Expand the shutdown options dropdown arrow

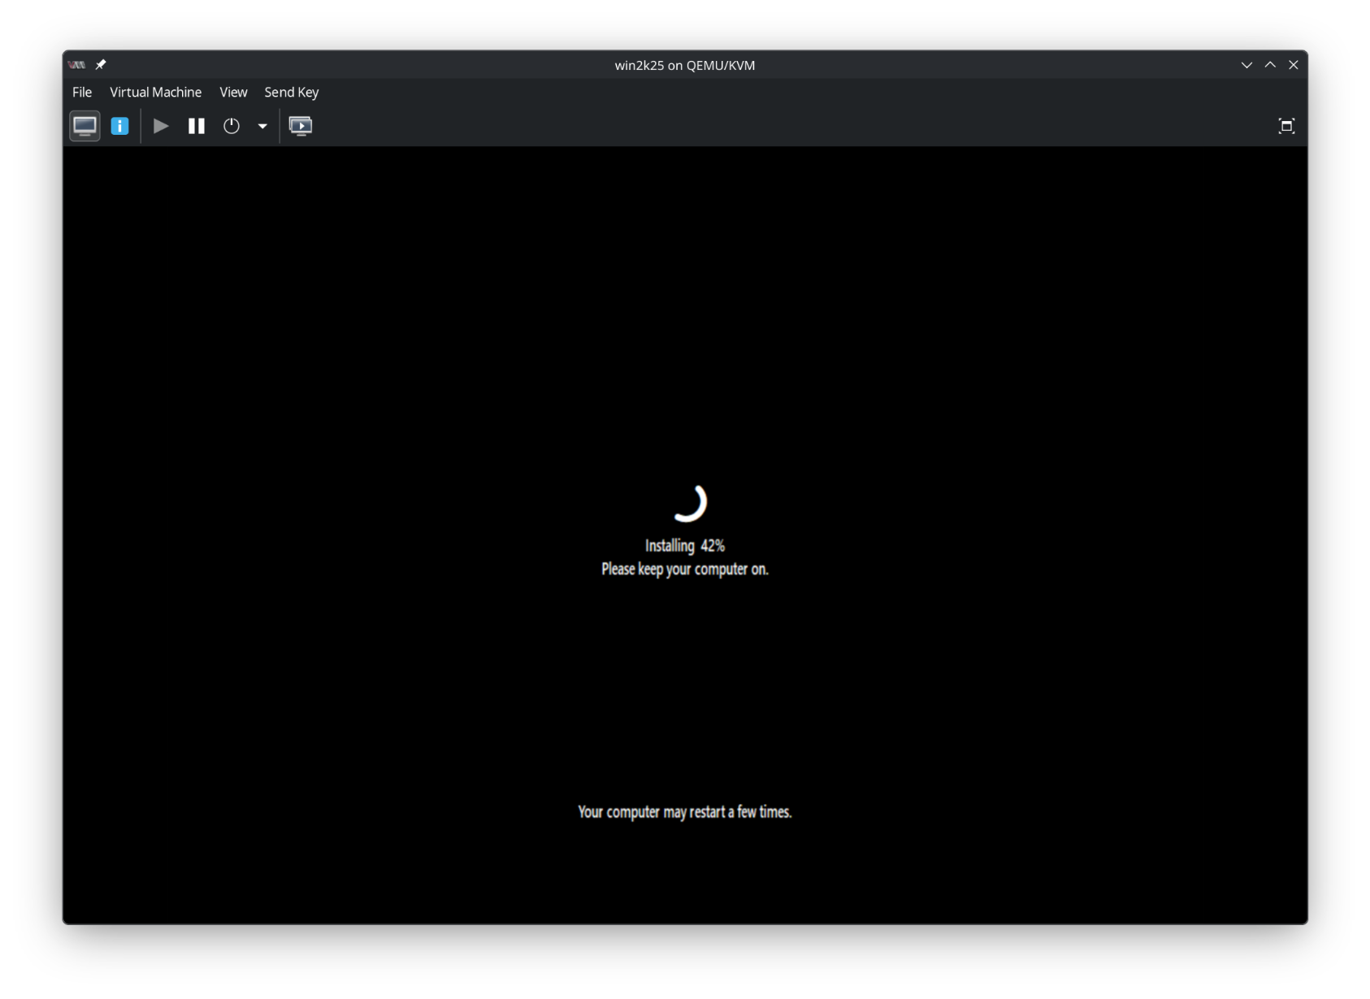262,126
